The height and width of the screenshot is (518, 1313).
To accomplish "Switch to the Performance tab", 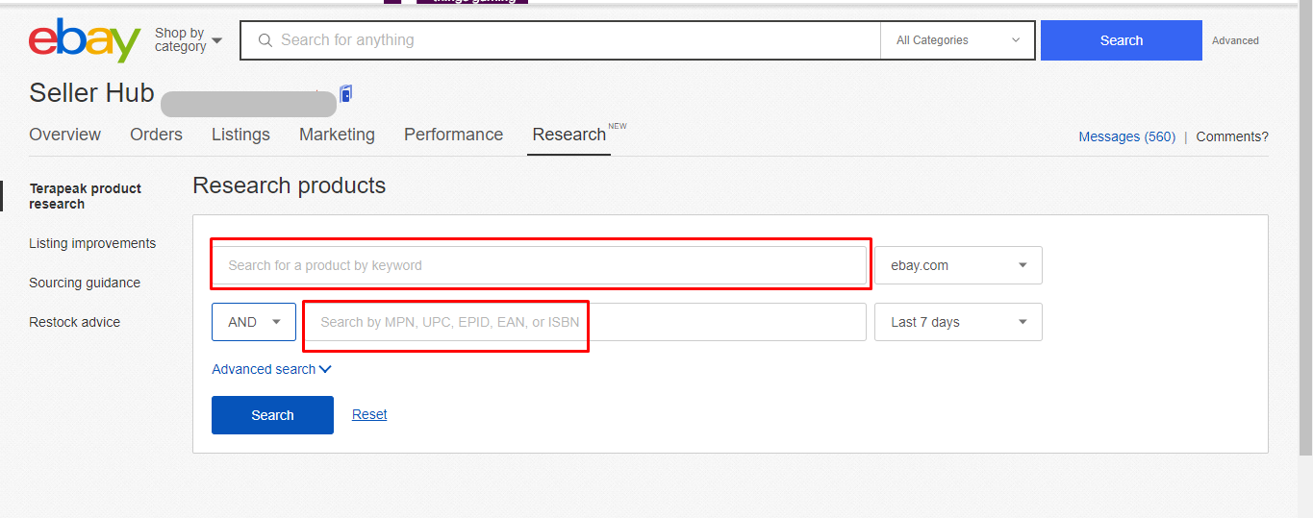I will coord(453,135).
